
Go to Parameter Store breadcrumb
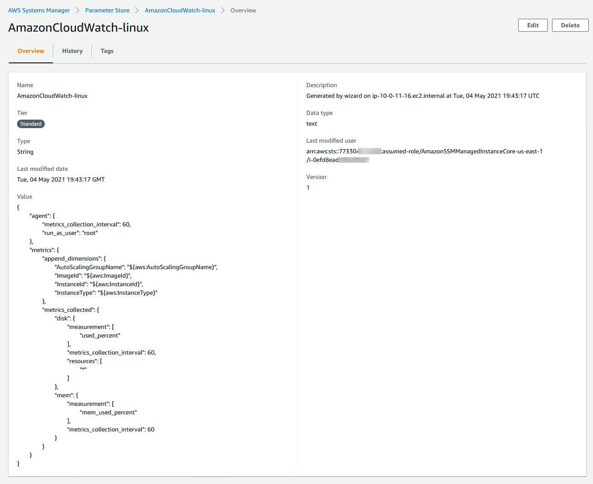coord(107,10)
